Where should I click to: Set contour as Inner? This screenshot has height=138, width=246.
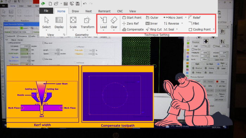click(x=151, y=23)
